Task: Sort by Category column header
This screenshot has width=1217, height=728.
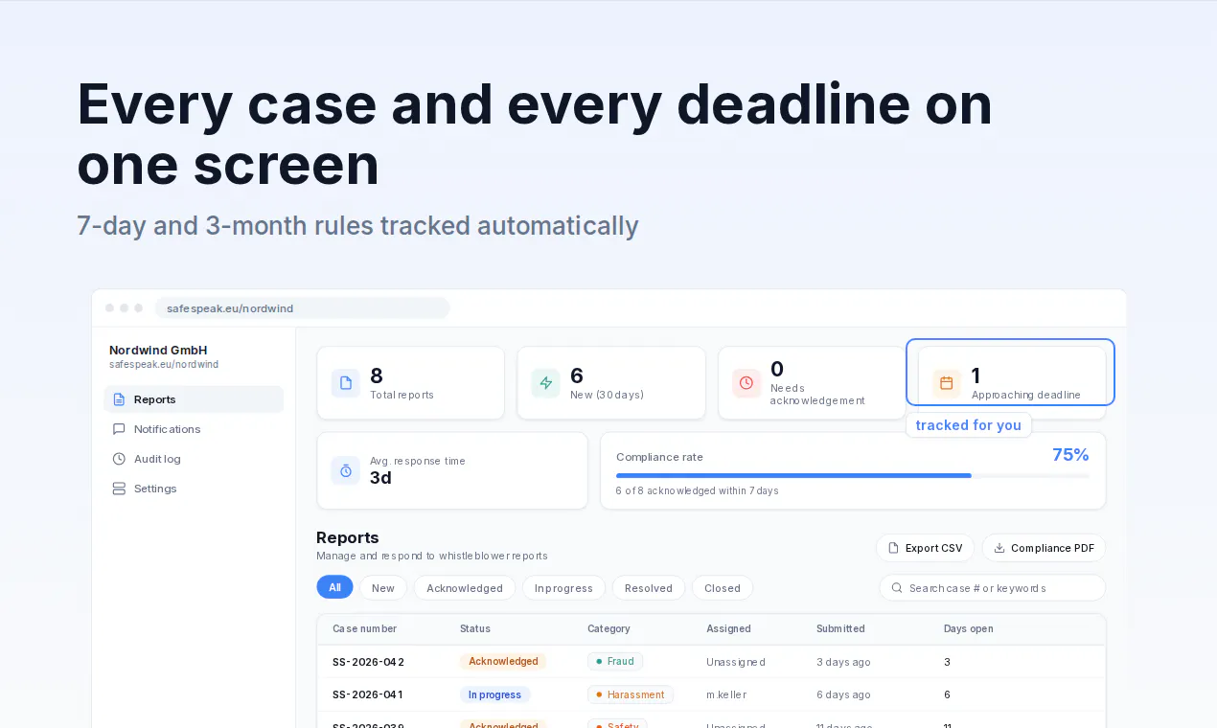Action: 608,629
